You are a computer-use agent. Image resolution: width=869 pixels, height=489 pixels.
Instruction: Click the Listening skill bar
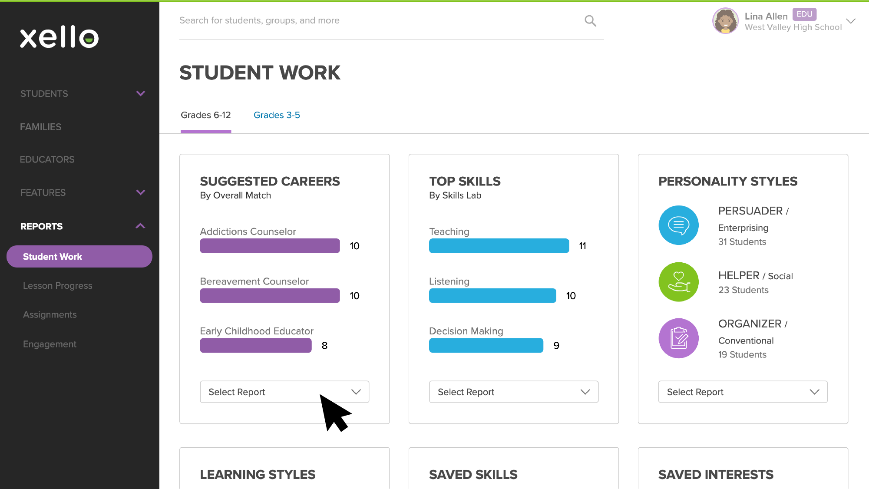tap(492, 296)
